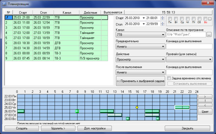216x134 pixels.
Task: Select the 26.03 Пт timeline block at midnight
Action: (x=21, y=111)
